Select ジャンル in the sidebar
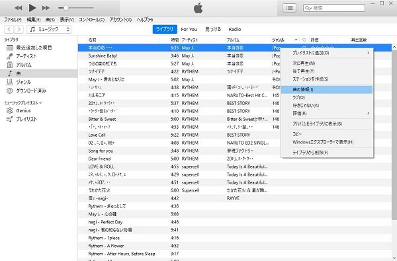 pyautogui.click(x=39, y=82)
